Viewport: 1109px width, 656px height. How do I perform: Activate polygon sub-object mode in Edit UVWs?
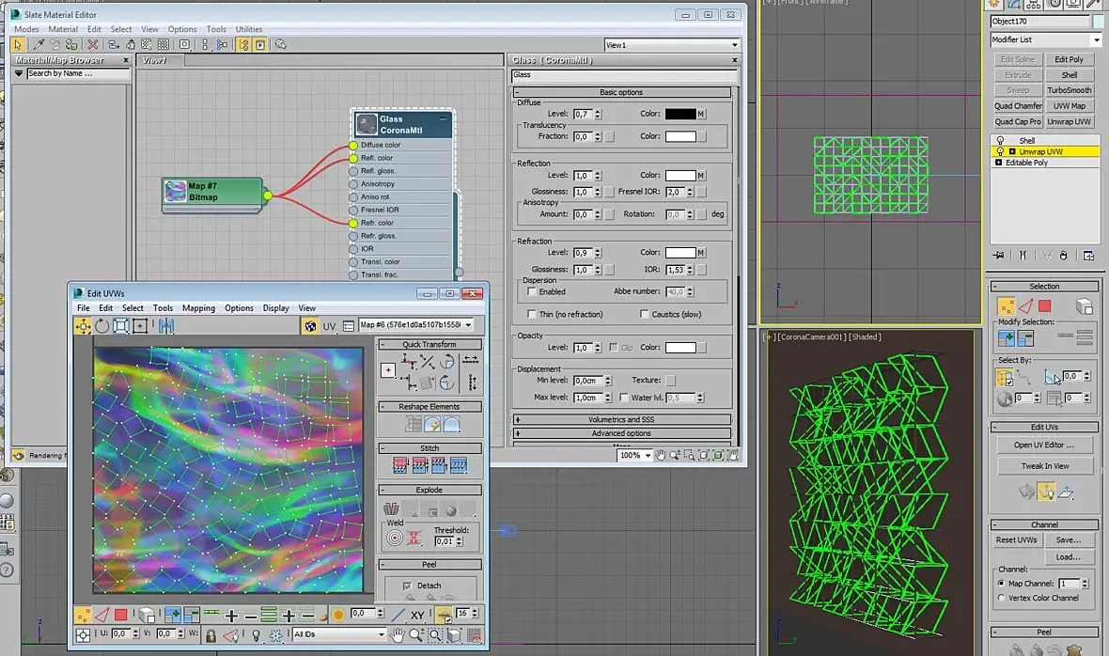coord(121,616)
